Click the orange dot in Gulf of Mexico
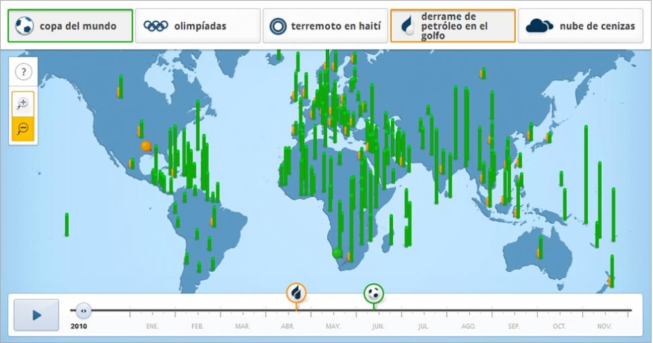The height and width of the screenshot is (343, 653). click(145, 146)
